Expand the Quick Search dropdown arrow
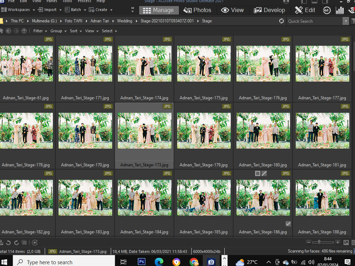This screenshot has height=266, width=355. point(345,21)
